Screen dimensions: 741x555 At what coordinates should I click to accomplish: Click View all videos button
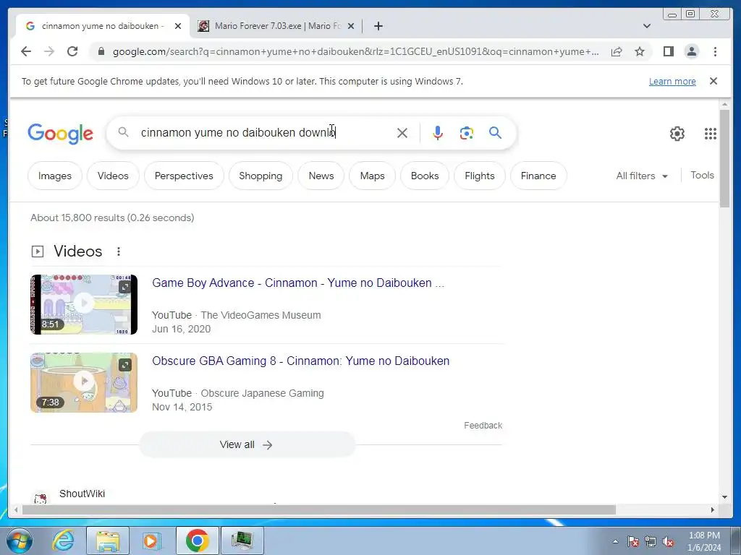point(247,444)
